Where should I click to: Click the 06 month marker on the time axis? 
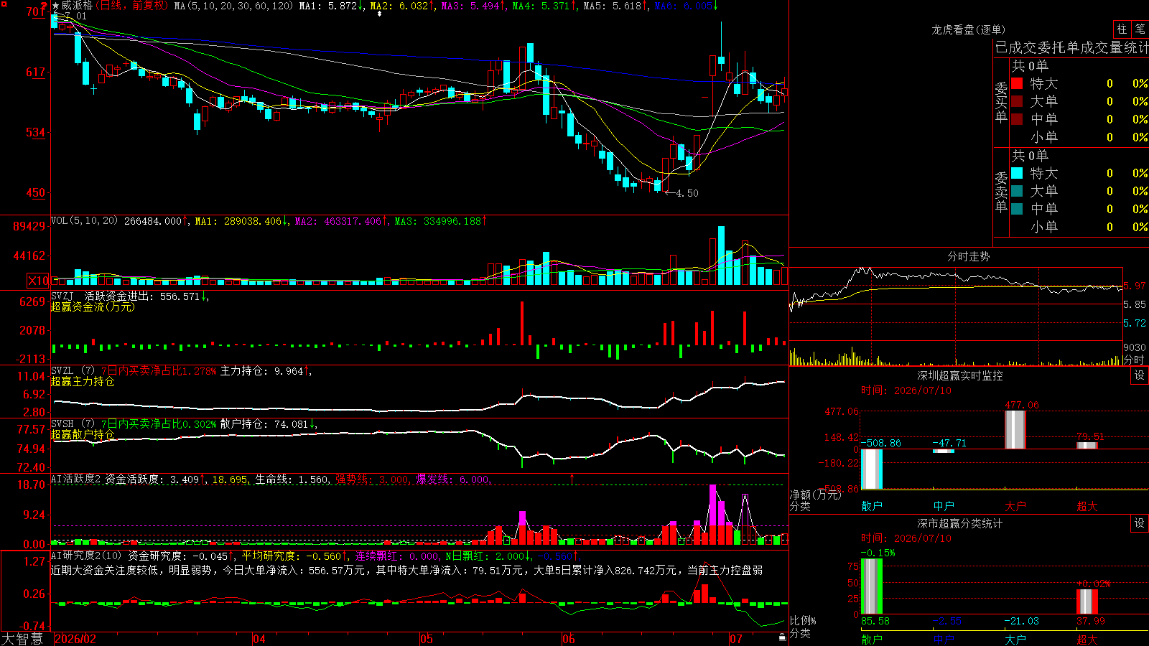point(569,639)
